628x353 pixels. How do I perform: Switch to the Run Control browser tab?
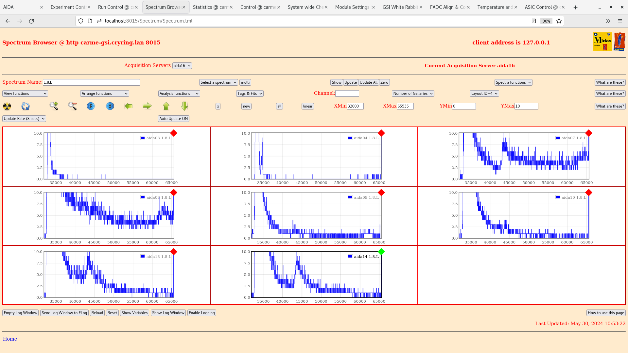point(115,7)
